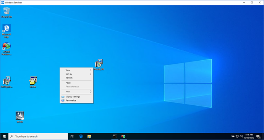Switch to the AOMEI Partition taskbar app
264x140 pixels.
pyautogui.click(x=123, y=136)
